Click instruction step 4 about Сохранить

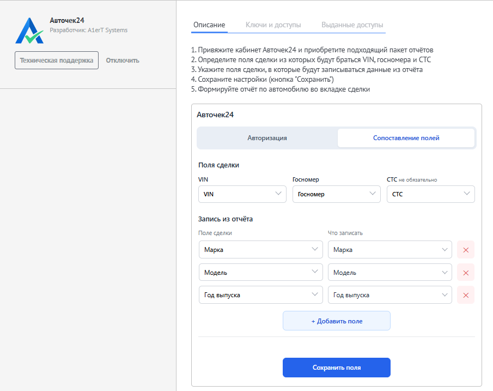(x=263, y=79)
